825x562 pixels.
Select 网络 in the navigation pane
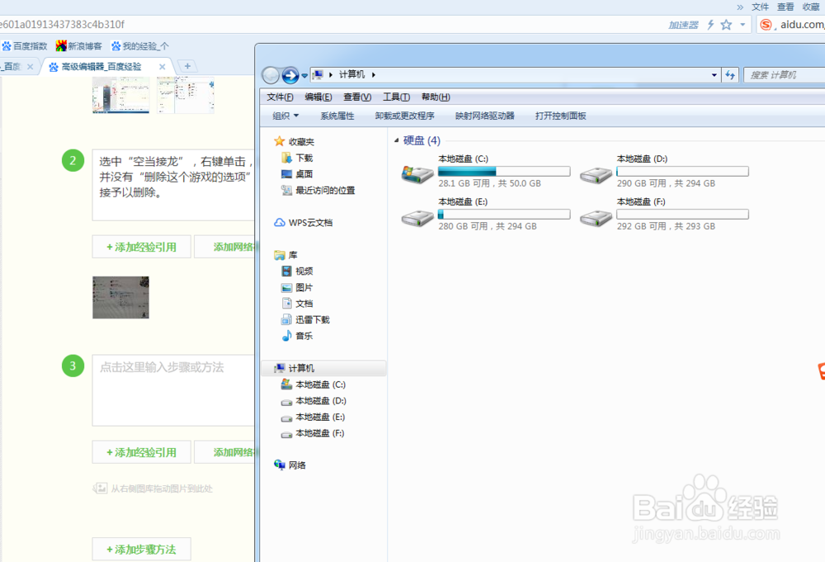click(x=296, y=465)
